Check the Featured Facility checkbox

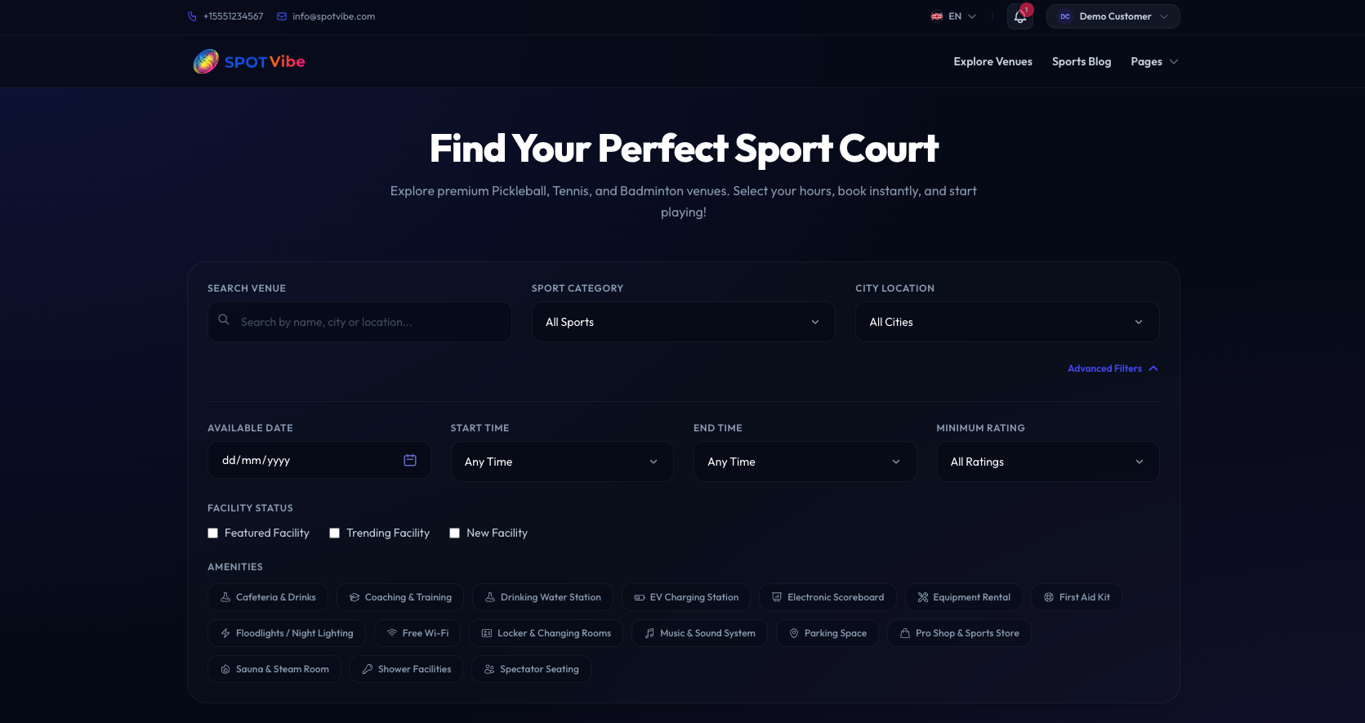coord(213,533)
